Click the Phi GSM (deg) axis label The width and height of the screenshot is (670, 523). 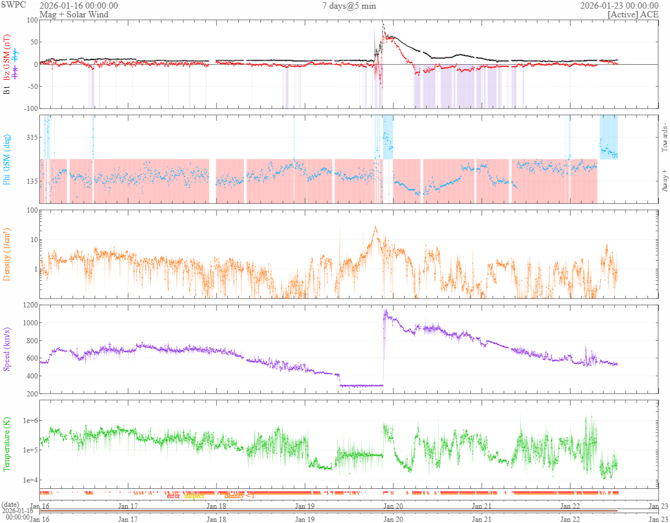click(7, 160)
